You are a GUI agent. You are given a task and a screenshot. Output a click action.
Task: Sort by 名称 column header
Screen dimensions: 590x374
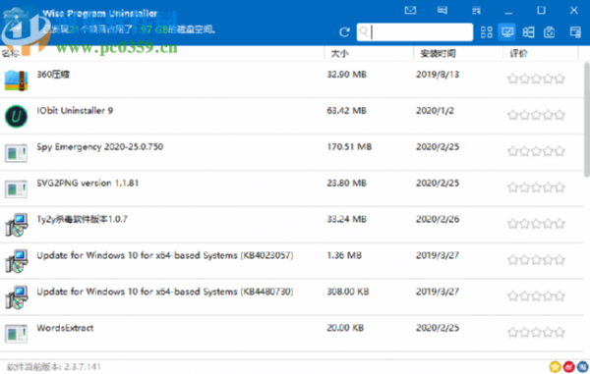pos(10,53)
